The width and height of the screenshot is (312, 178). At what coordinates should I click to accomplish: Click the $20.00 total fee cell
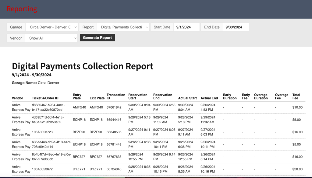tap(297, 169)
